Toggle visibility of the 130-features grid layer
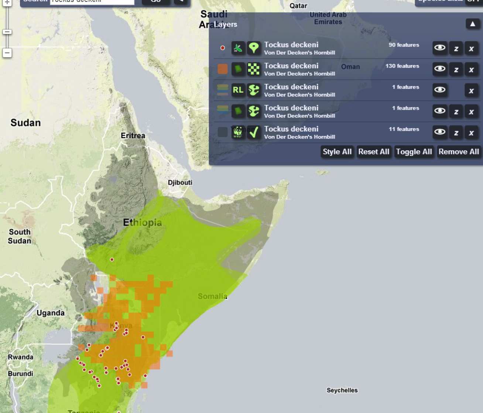This screenshot has width=483, height=413. coord(440,69)
